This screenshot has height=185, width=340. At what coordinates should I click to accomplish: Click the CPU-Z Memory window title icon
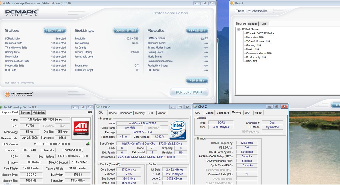point(195,106)
